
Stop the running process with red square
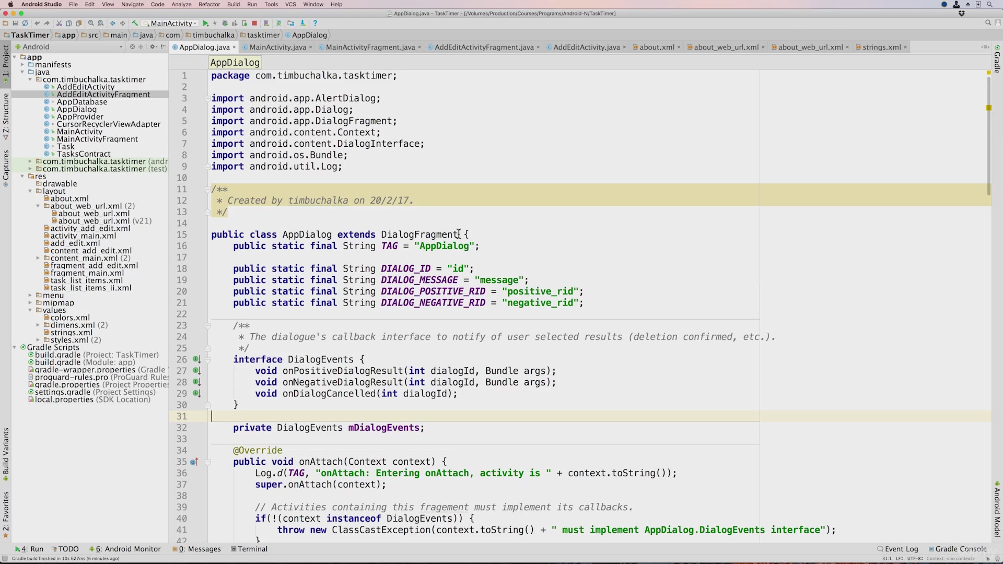click(x=254, y=23)
